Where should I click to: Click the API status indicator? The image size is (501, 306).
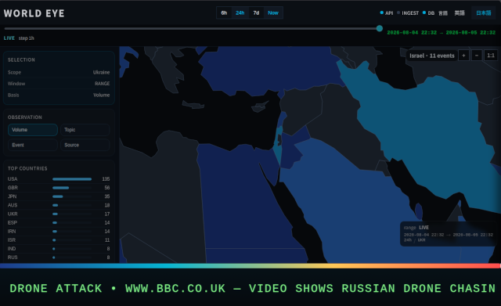click(387, 13)
